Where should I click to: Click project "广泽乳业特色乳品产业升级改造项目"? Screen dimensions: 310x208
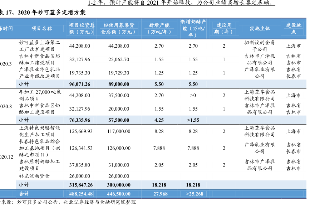(x=40, y=73)
